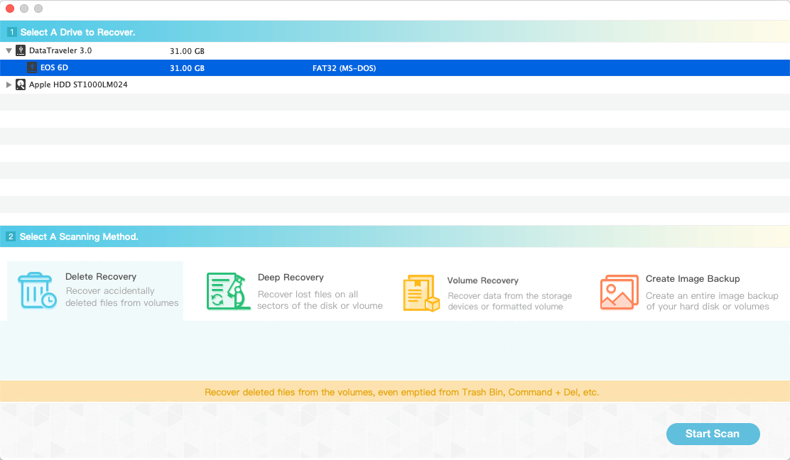Viewport: 790px width, 460px height.
Task: Click the EOS 6D volume icon
Action: [x=32, y=67]
